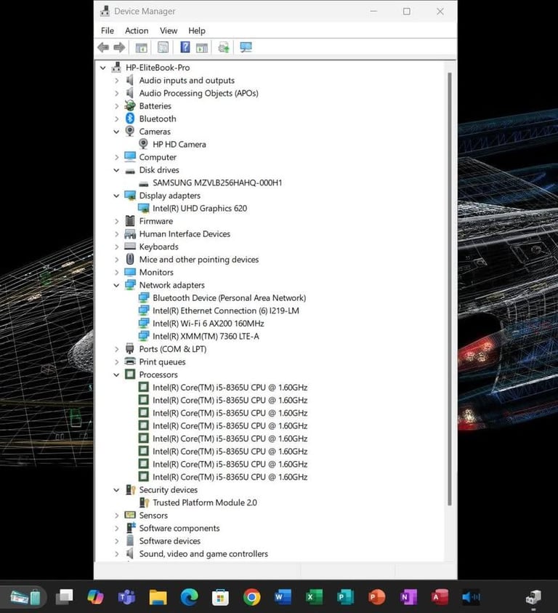Open Microsoft Store from the taskbar
The image size is (558, 613).
220,597
